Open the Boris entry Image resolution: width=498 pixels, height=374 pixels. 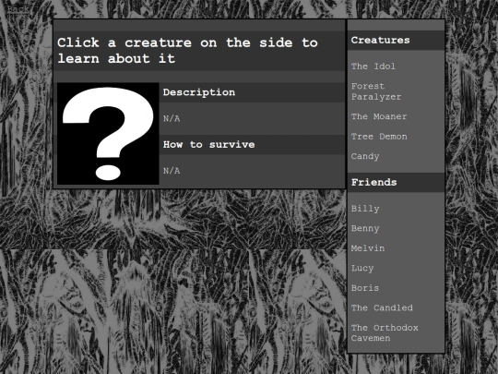(365, 288)
